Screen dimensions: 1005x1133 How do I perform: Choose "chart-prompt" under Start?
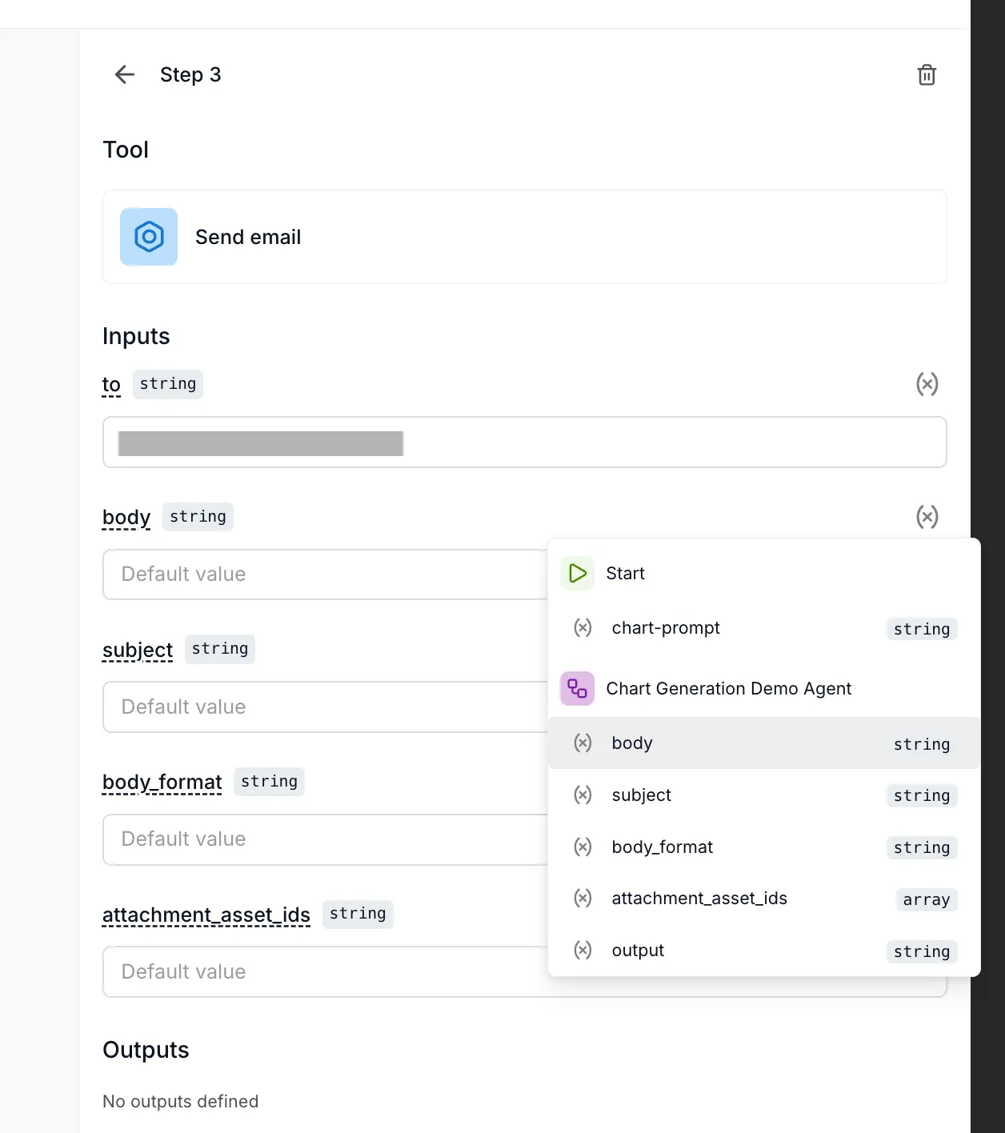tap(665, 628)
